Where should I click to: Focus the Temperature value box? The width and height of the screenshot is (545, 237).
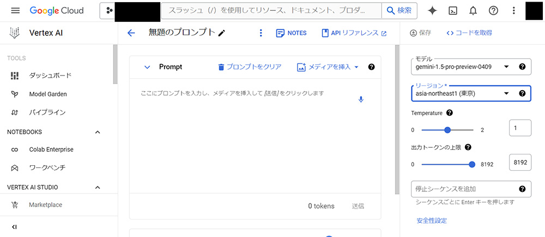coord(520,128)
